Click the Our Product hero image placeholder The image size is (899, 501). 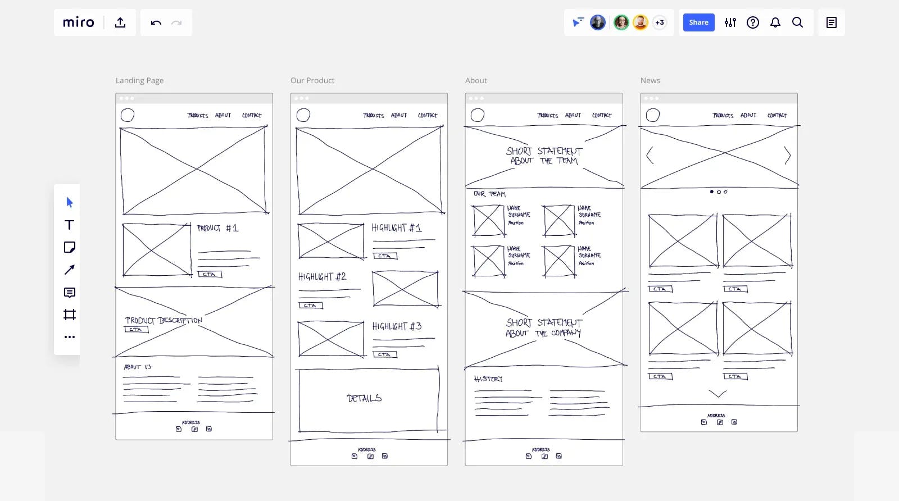pyautogui.click(x=370, y=170)
